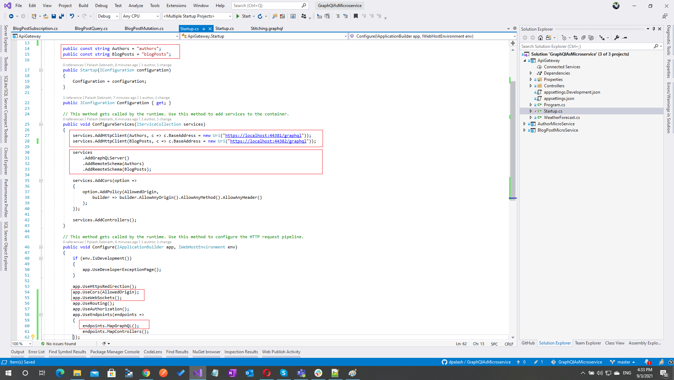The width and height of the screenshot is (674, 380).
Task: Toggle Show All Files in Solution Explorer
Action: click(x=591, y=38)
